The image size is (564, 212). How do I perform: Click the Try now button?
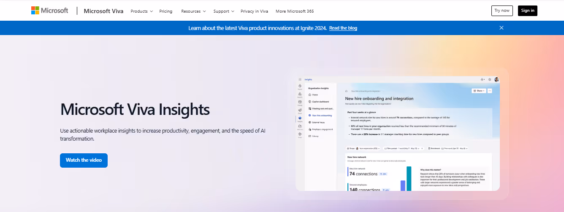pyautogui.click(x=502, y=11)
